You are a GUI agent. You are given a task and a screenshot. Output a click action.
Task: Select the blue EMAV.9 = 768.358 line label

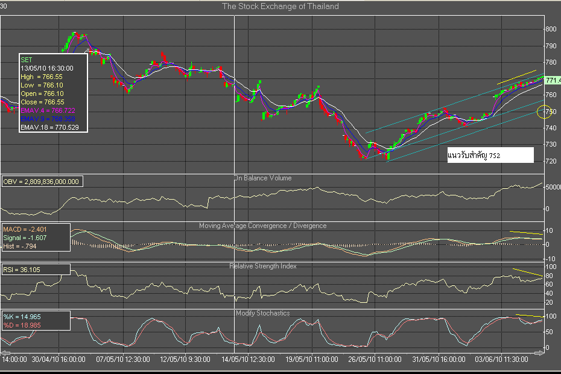[x=48, y=119]
